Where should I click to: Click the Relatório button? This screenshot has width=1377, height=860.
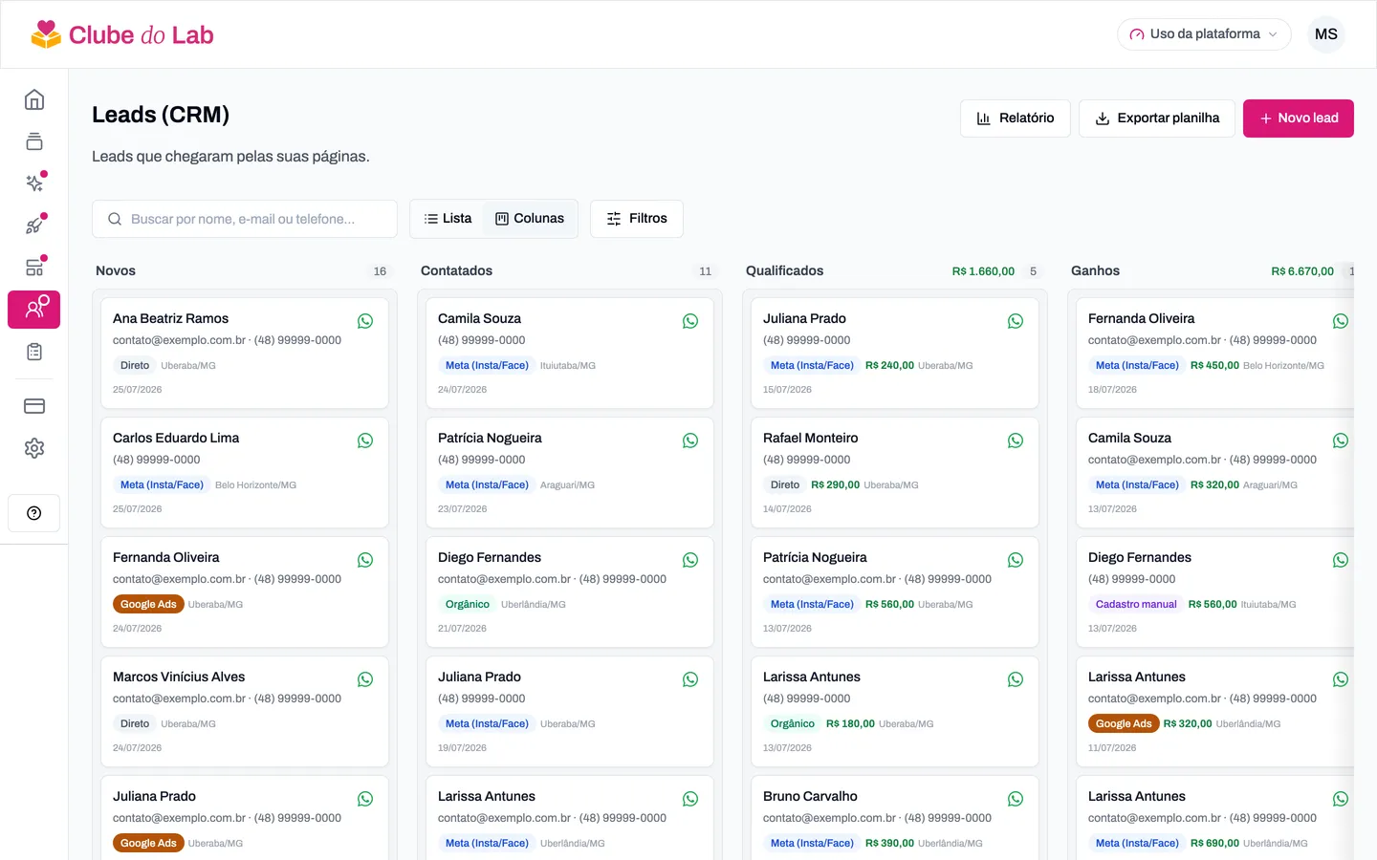tap(1016, 118)
